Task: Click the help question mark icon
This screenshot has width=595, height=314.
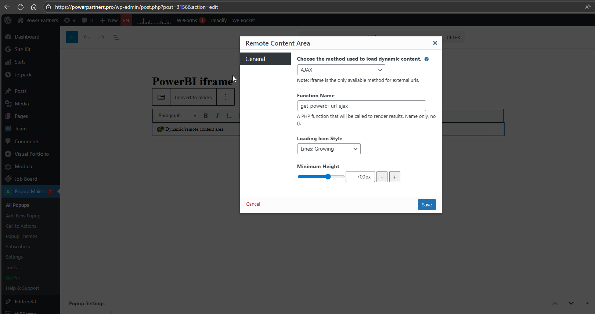Action: [x=426, y=59]
